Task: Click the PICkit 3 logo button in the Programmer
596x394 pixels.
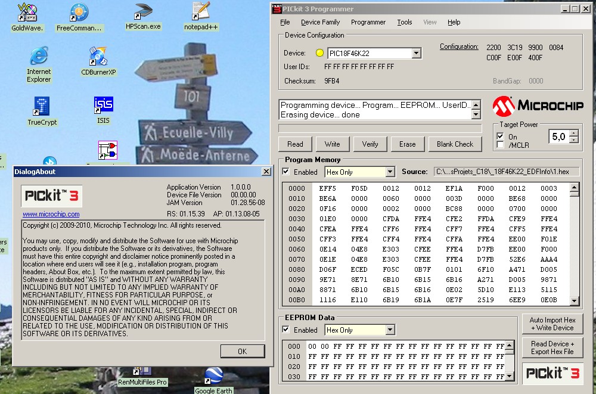Action: 552,374
